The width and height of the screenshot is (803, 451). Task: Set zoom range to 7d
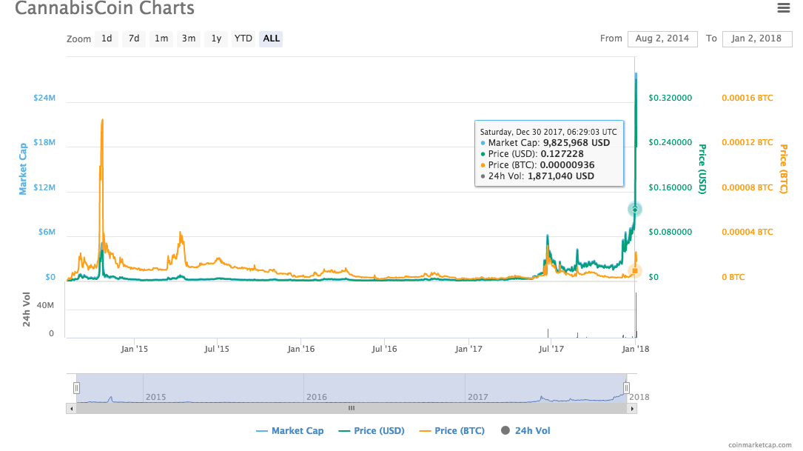pyautogui.click(x=134, y=39)
